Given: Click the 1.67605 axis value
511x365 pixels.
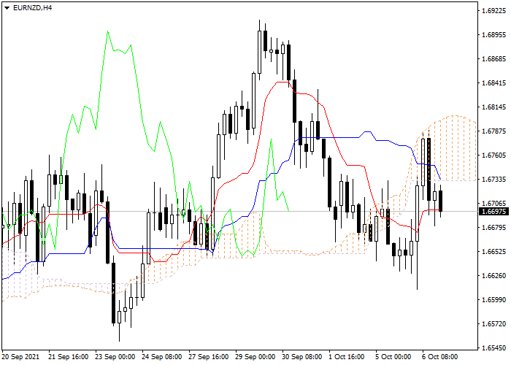Looking at the screenshot, I should point(494,155).
